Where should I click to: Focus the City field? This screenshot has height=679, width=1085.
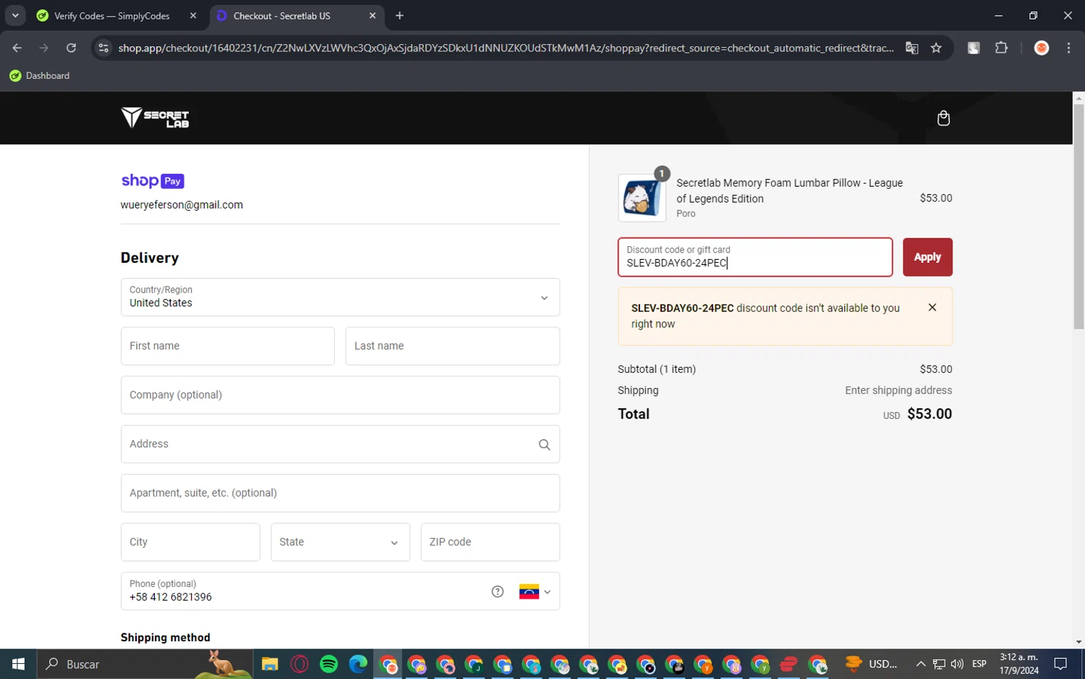(x=190, y=542)
